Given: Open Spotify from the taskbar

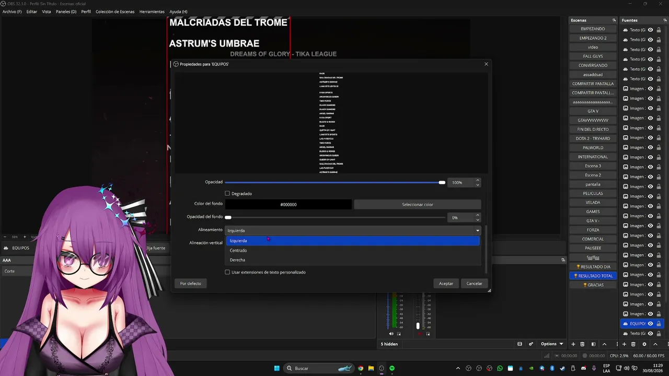Looking at the screenshot, I should [392, 368].
